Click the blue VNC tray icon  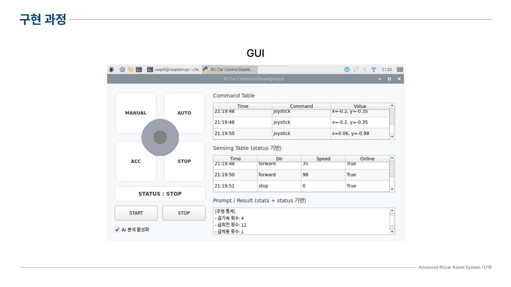[347, 70]
